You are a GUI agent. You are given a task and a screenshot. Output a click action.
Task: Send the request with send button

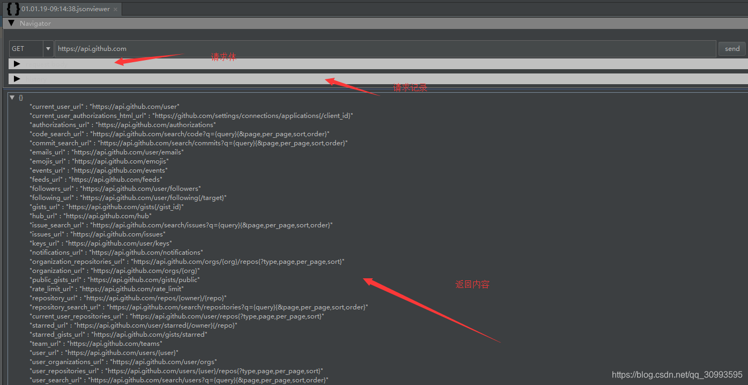[x=732, y=48]
